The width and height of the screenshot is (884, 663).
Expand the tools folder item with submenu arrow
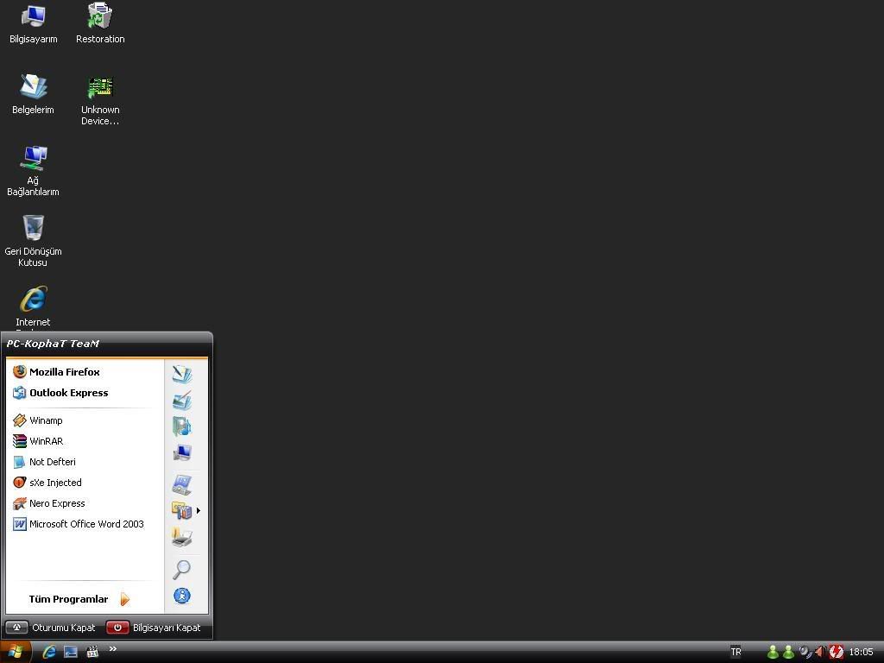186,511
